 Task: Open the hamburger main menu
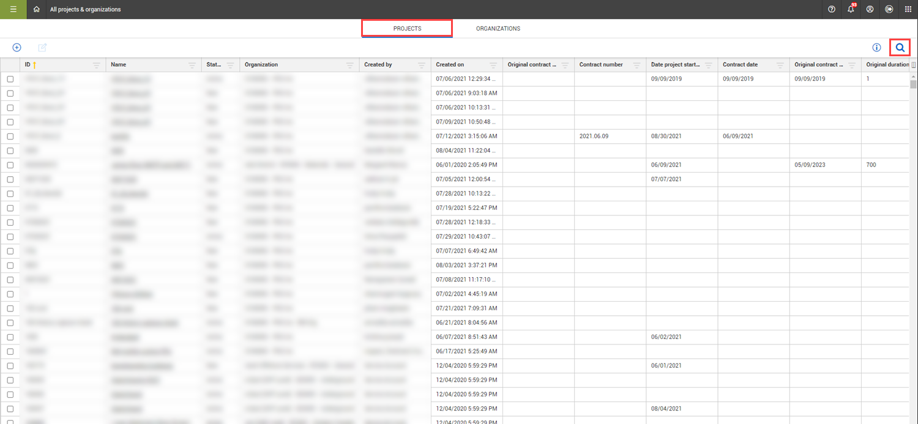(13, 9)
